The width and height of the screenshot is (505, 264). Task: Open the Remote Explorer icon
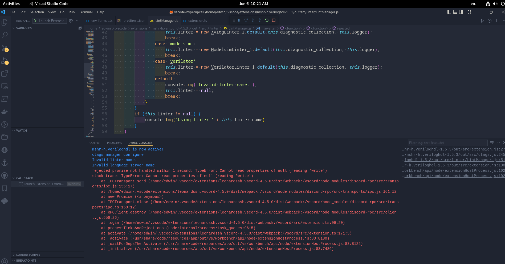(5, 86)
